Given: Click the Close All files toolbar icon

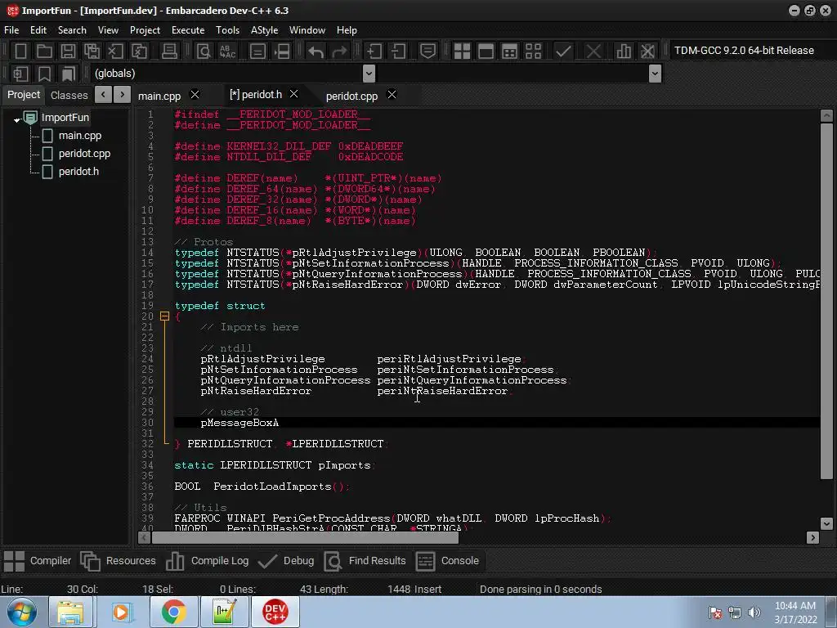Looking at the screenshot, I should click(139, 52).
